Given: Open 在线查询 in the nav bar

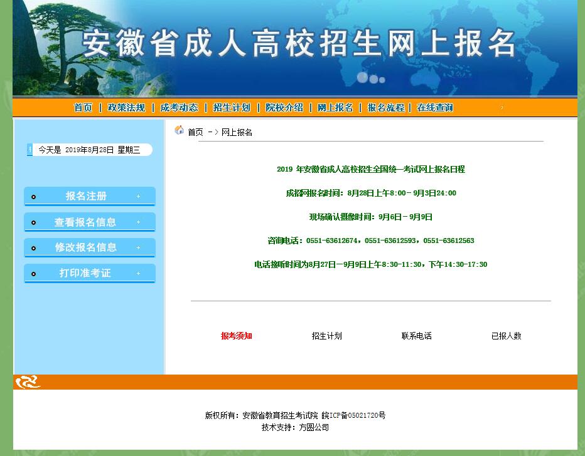Looking at the screenshot, I should tap(435, 108).
